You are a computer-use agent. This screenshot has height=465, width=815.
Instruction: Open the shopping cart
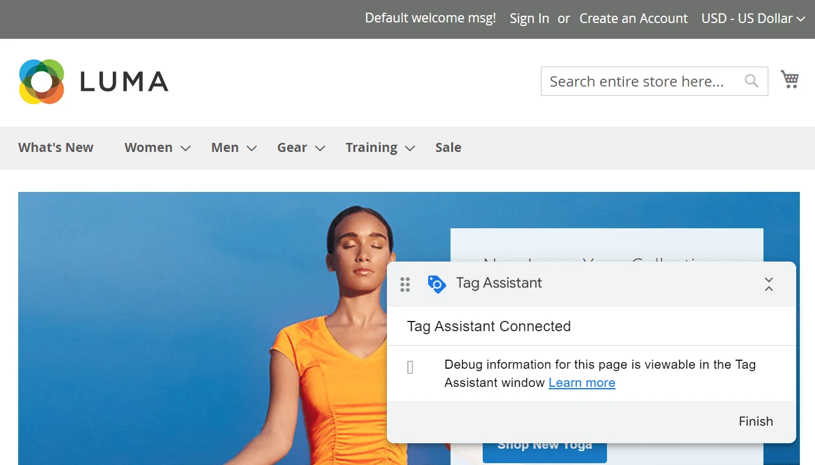click(790, 79)
